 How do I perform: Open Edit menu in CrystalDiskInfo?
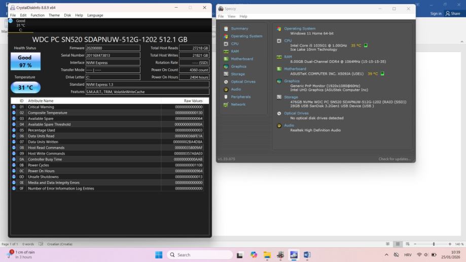23,15
